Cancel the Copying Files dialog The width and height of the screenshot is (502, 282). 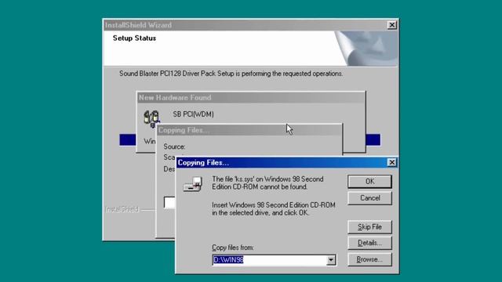click(x=369, y=198)
